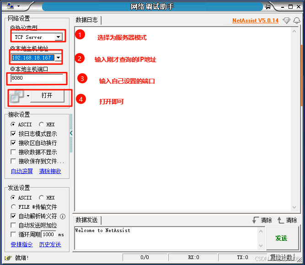Click the clear log down-arrow 清除
This screenshot has width=305, height=265.
pos(262,220)
